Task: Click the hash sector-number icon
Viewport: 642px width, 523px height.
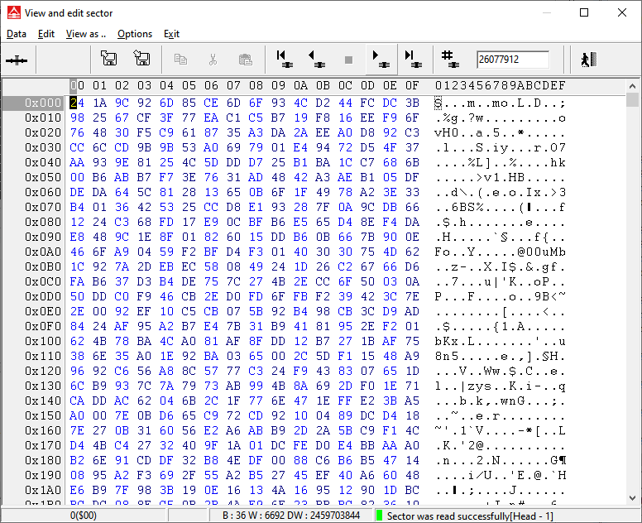Action: click(x=450, y=60)
